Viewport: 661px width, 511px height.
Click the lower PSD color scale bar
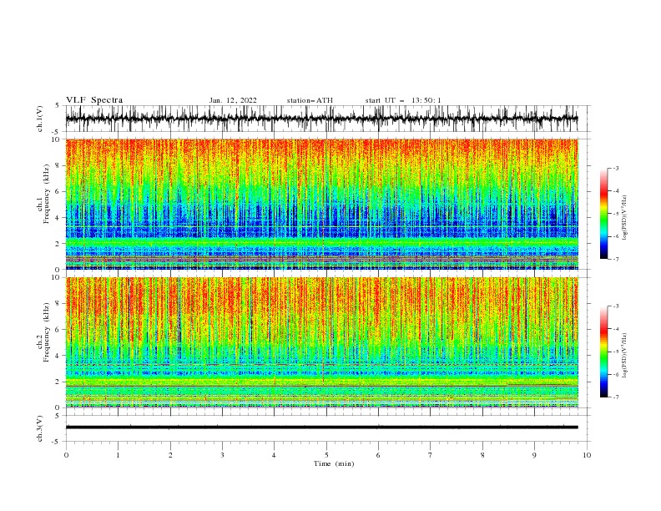pos(603,352)
